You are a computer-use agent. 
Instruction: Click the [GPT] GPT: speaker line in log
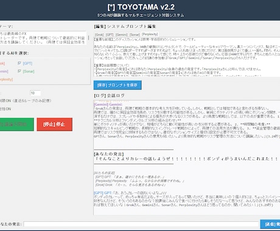tap(103, 193)
